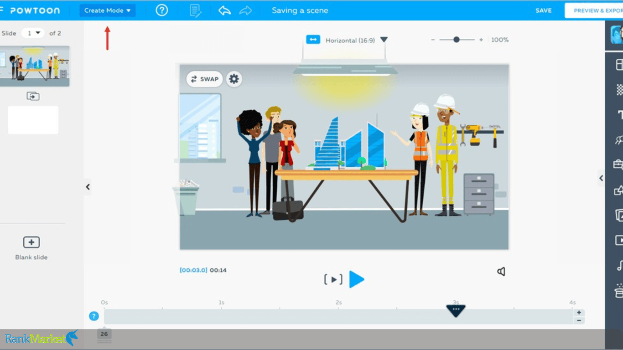This screenshot has width=623, height=350.
Task: Open the Sound music note panel
Action: click(620, 265)
